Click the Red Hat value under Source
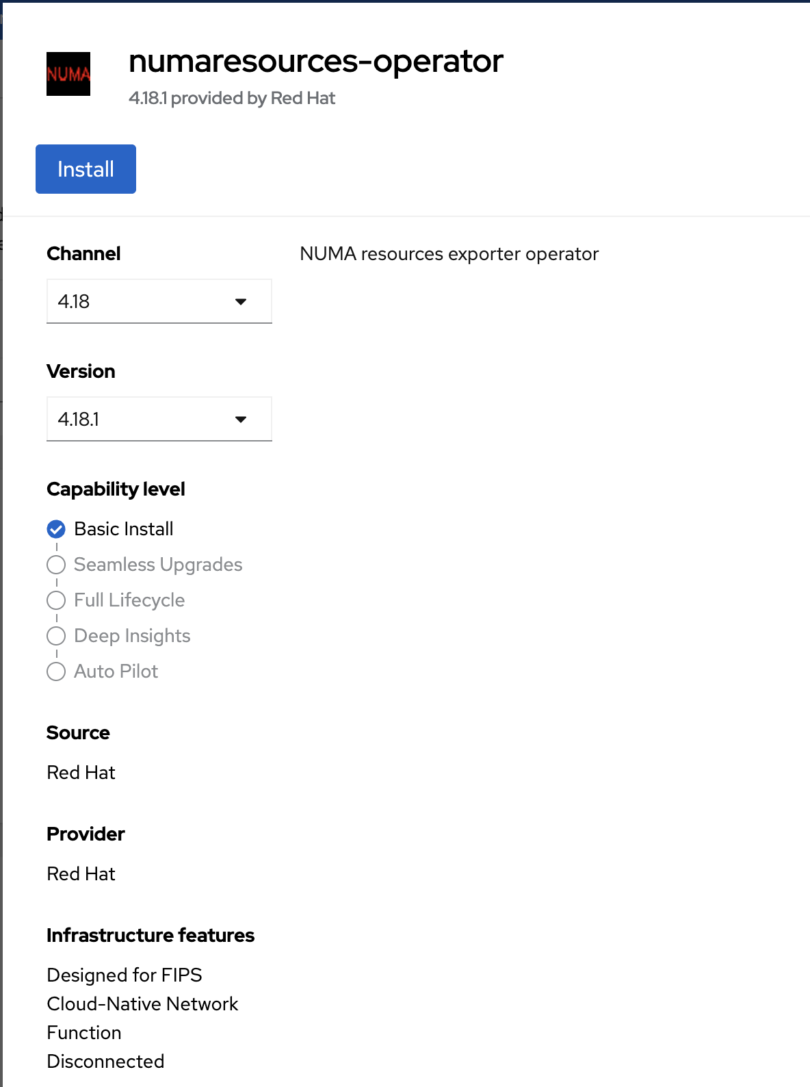The image size is (810, 1087). click(81, 773)
